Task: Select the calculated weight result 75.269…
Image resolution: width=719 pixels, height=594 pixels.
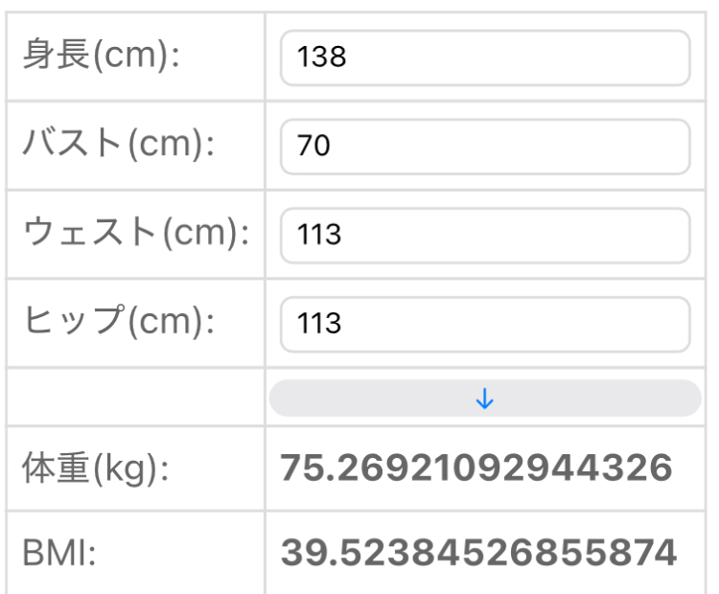Action: (x=476, y=468)
